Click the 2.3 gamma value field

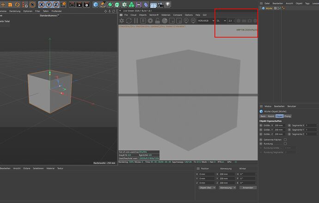tap(231, 21)
